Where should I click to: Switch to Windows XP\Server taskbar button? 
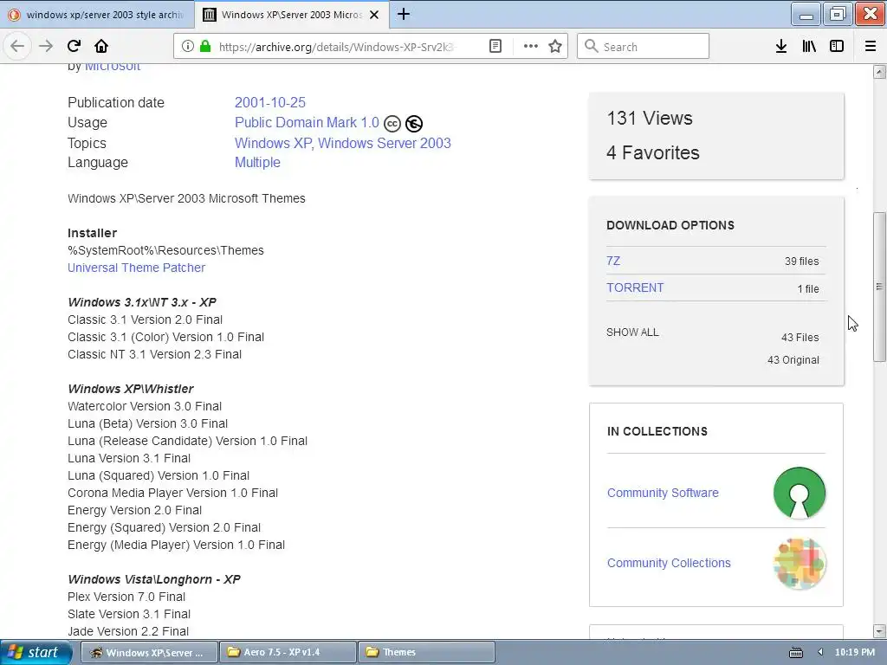149,652
